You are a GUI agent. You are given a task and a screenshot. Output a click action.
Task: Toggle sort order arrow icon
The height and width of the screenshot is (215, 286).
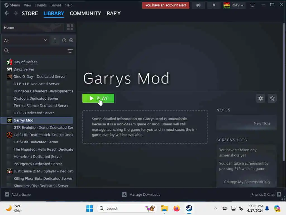55,40
